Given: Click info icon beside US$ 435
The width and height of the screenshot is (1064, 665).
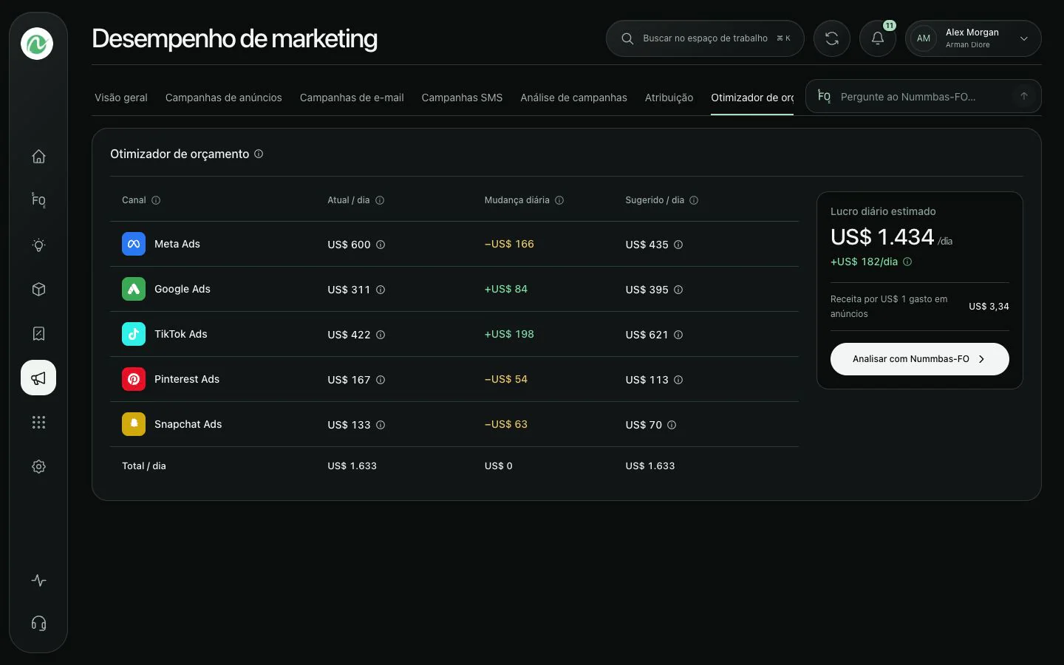Looking at the screenshot, I should coord(678,245).
